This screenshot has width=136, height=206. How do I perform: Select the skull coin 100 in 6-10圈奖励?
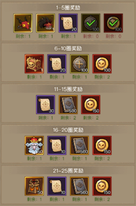coord(102,64)
